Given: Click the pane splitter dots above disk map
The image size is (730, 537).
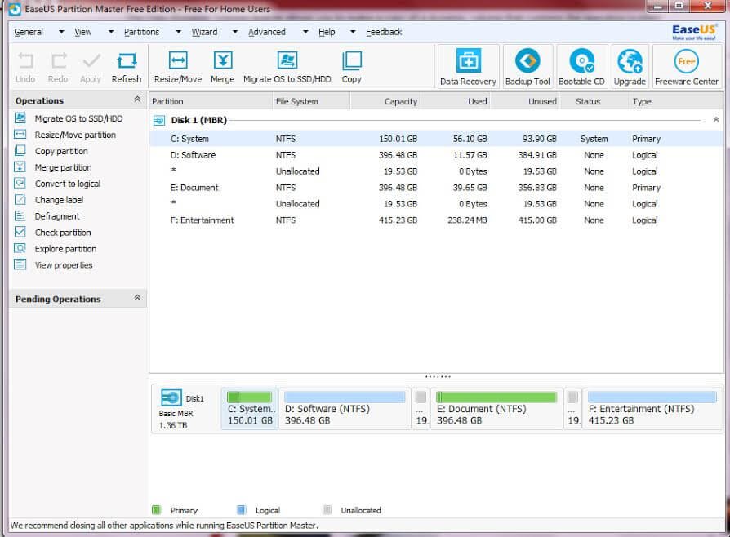Looking at the screenshot, I should 438,376.
